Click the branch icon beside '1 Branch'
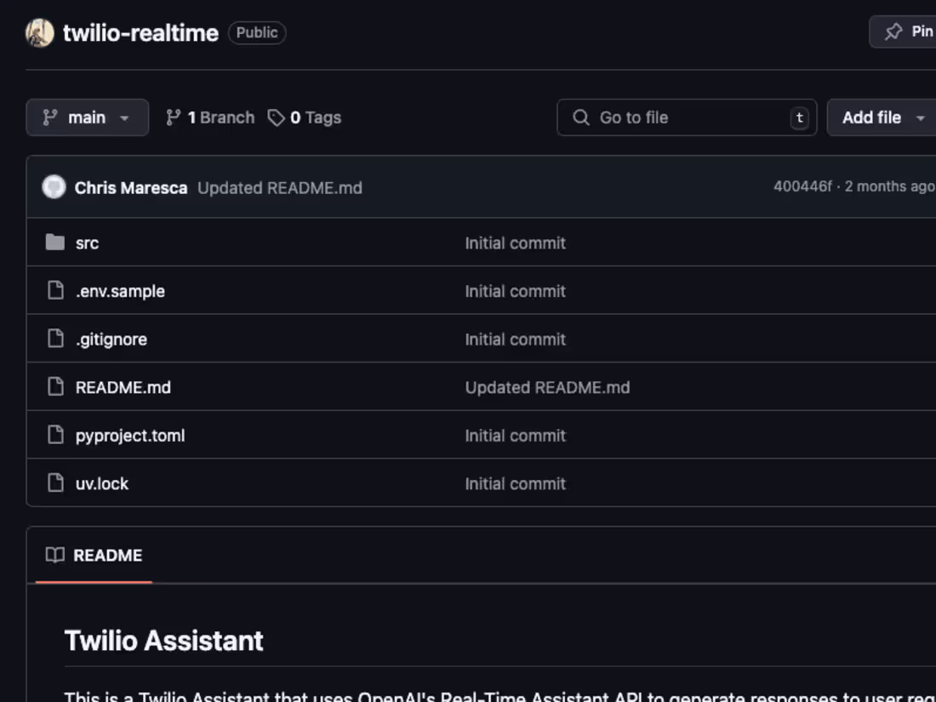Image resolution: width=936 pixels, height=702 pixels. click(x=174, y=117)
